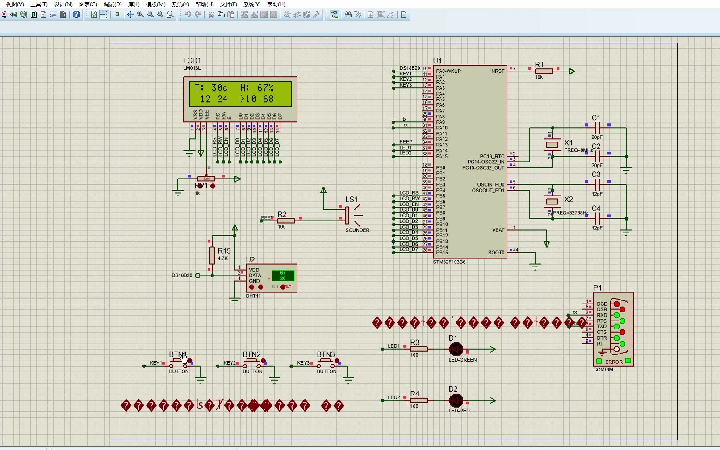
Task: Toggle the grid display
Action: click(x=104, y=15)
